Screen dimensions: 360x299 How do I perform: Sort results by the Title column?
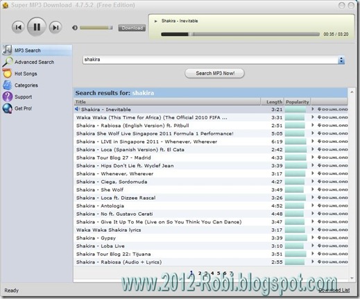pos(167,102)
